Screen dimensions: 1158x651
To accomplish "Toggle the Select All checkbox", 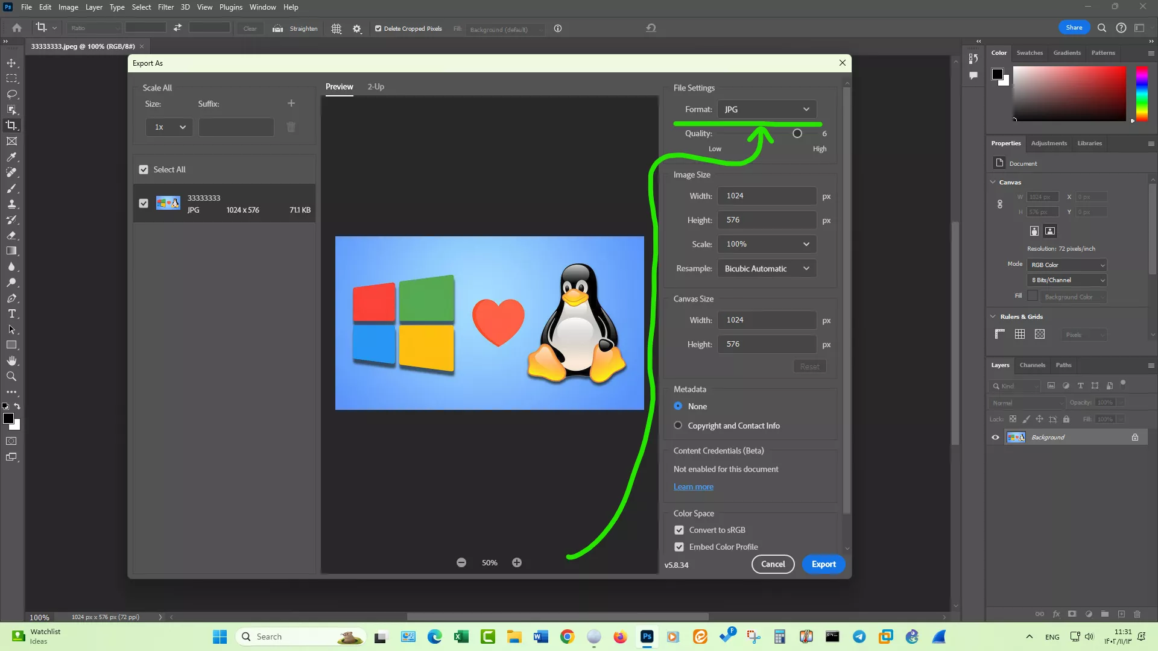I will pyautogui.click(x=144, y=169).
